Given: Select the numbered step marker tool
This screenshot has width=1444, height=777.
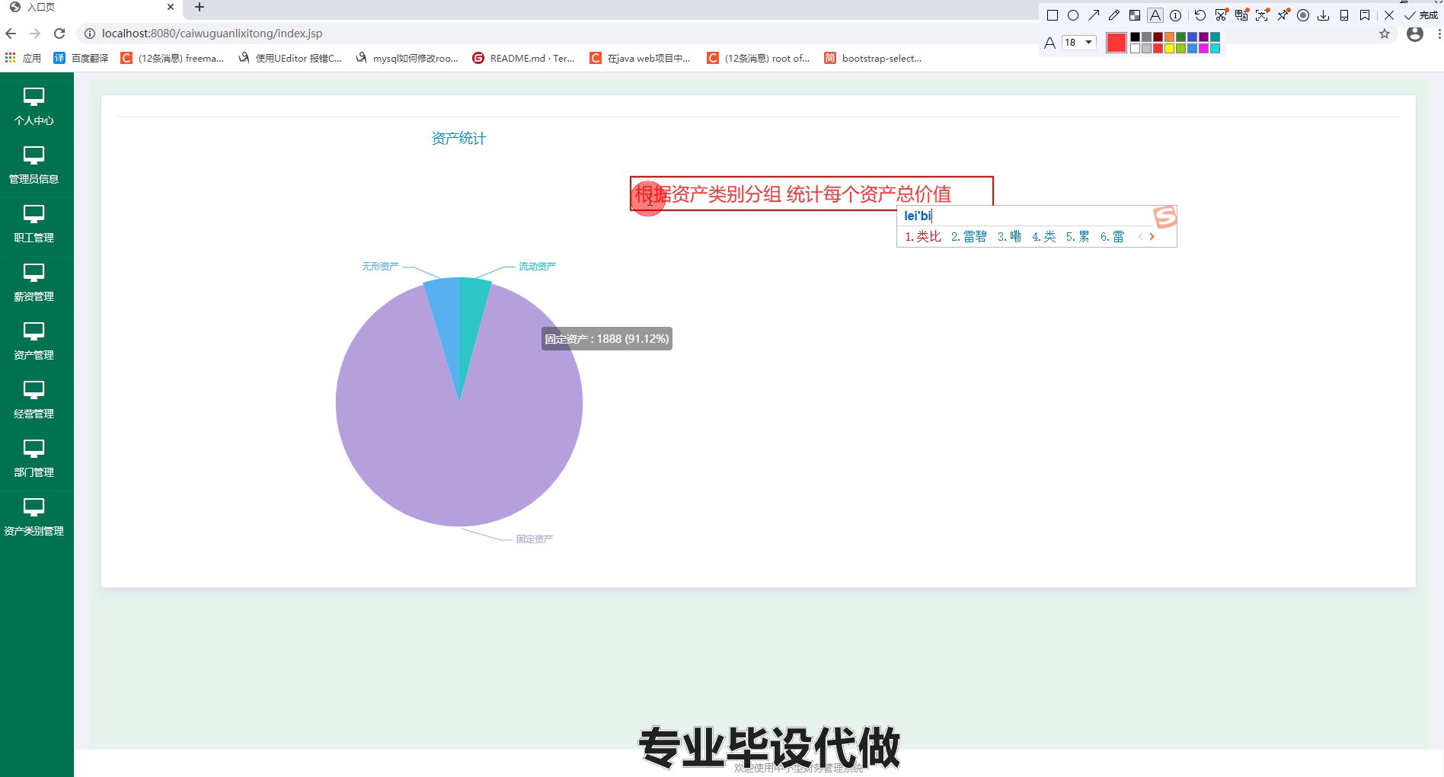Looking at the screenshot, I should (x=1176, y=15).
